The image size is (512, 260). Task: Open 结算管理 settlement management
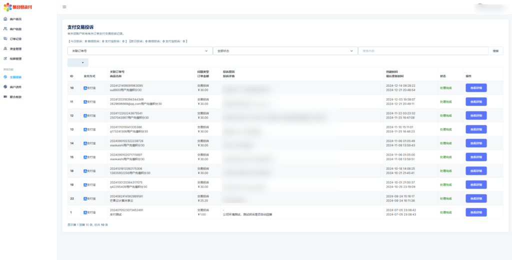click(15, 59)
